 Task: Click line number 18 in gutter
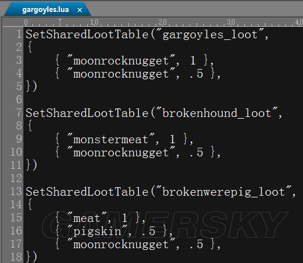pos(16,257)
